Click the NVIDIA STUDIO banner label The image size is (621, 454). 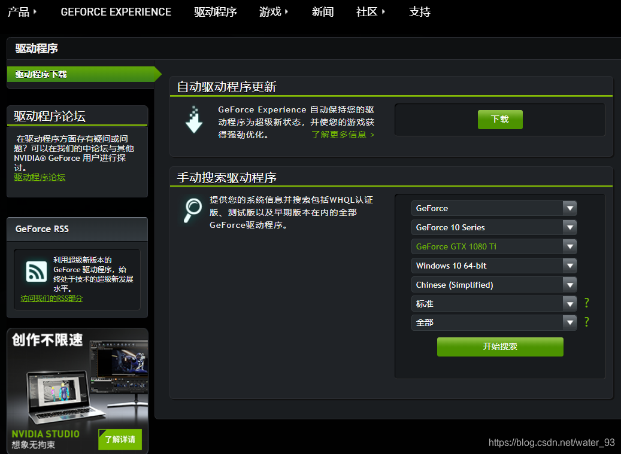click(x=46, y=434)
